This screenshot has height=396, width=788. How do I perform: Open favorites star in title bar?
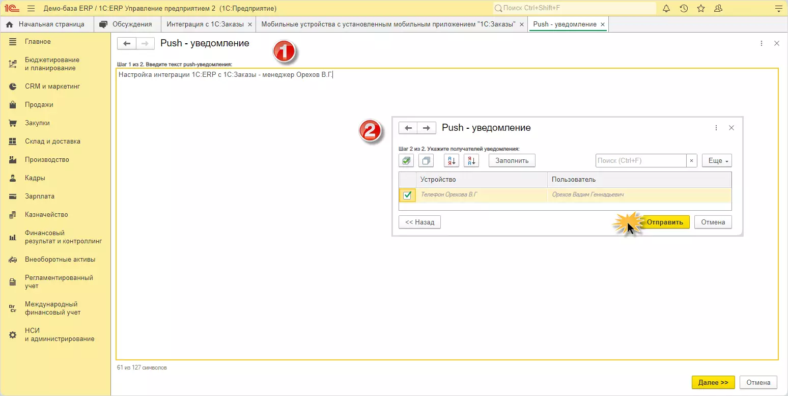tap(701, 9)
